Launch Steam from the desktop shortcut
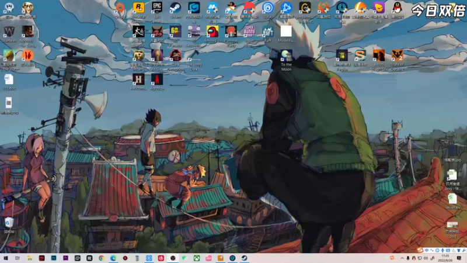This screenshot has width=467, height=263. (176, 8)
